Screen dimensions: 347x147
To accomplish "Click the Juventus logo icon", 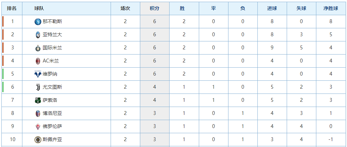I will pos(38,87).
